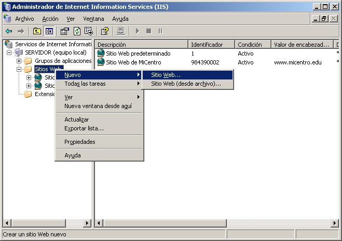The image size is (342, 241).
Task: Sort by Valor de encabezad... column header
Action: point(303,45)
